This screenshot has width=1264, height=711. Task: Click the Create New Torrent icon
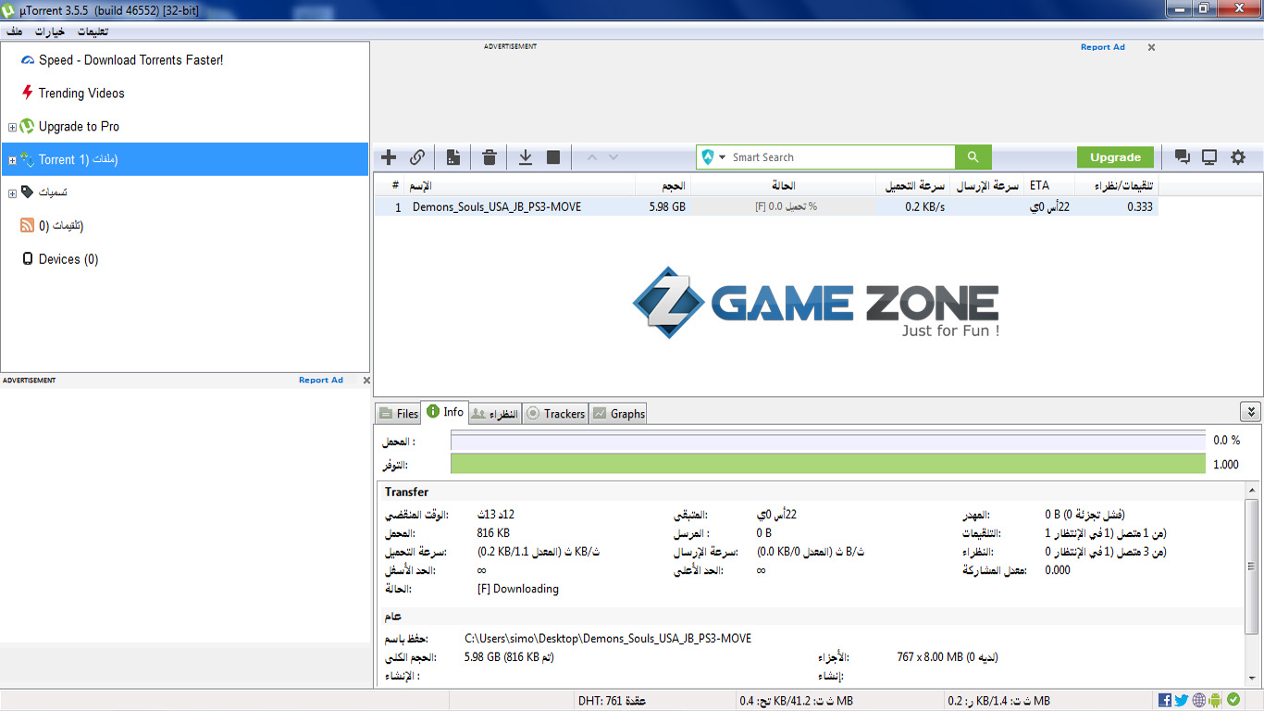[x=453, y=157]
